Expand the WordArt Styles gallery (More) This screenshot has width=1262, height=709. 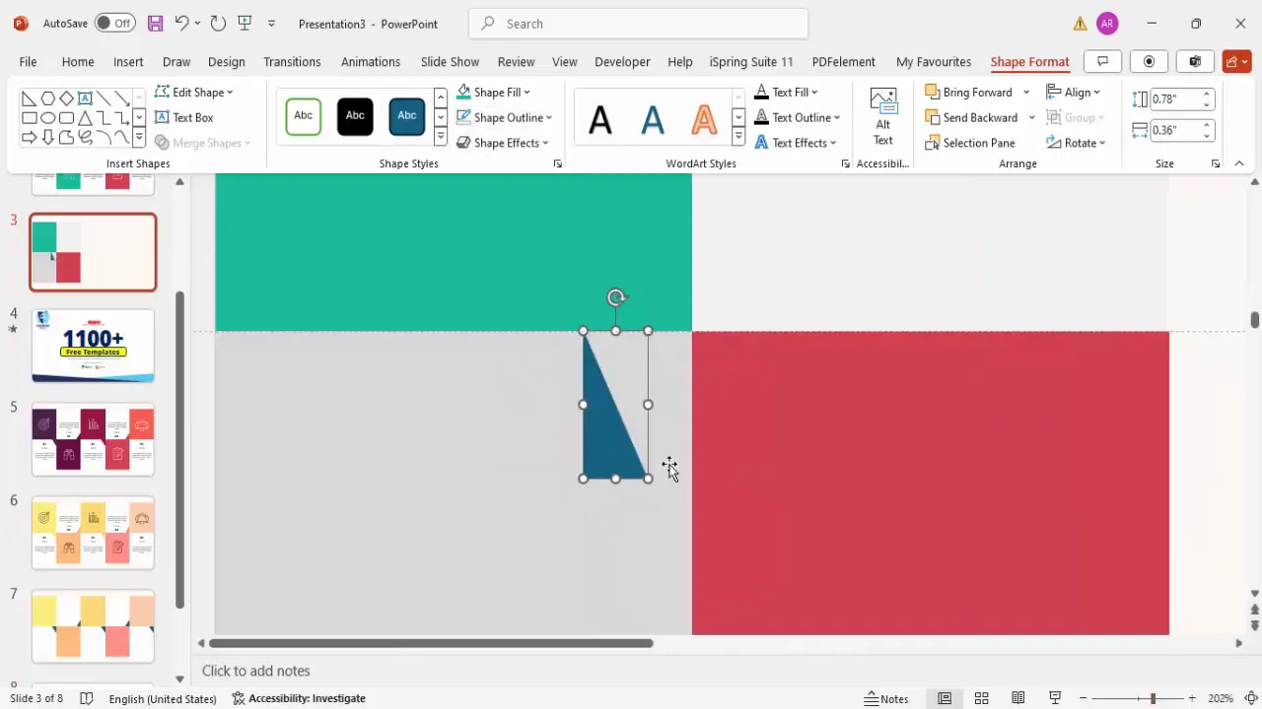[x=737, y=138]
